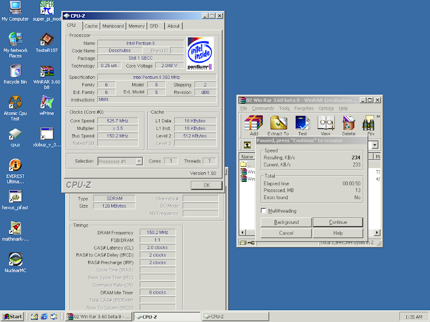The image size is (430, 322).
Task: Click WinRAR horizontal scrollbar right arrow
Action: click(377, 232)
